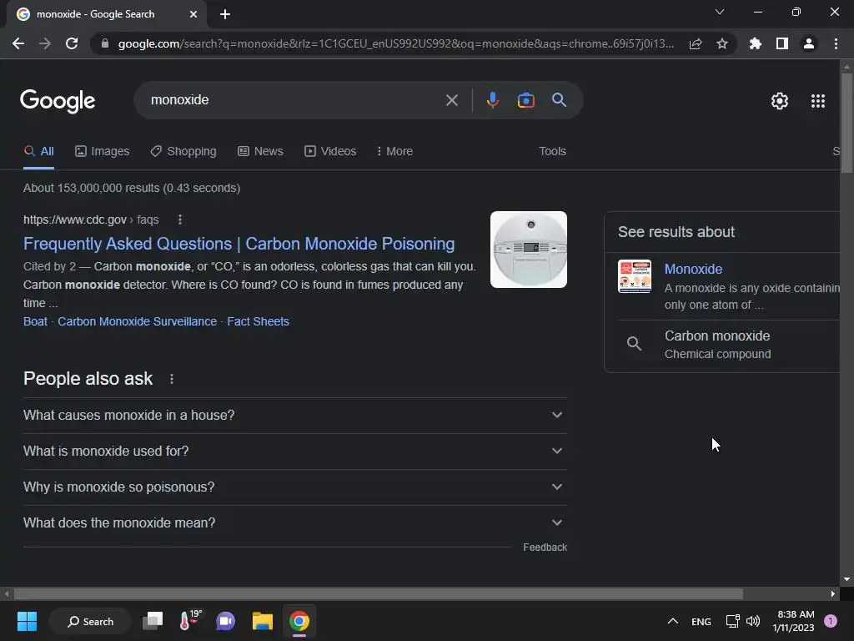Click the Google logo

[58, 101]
